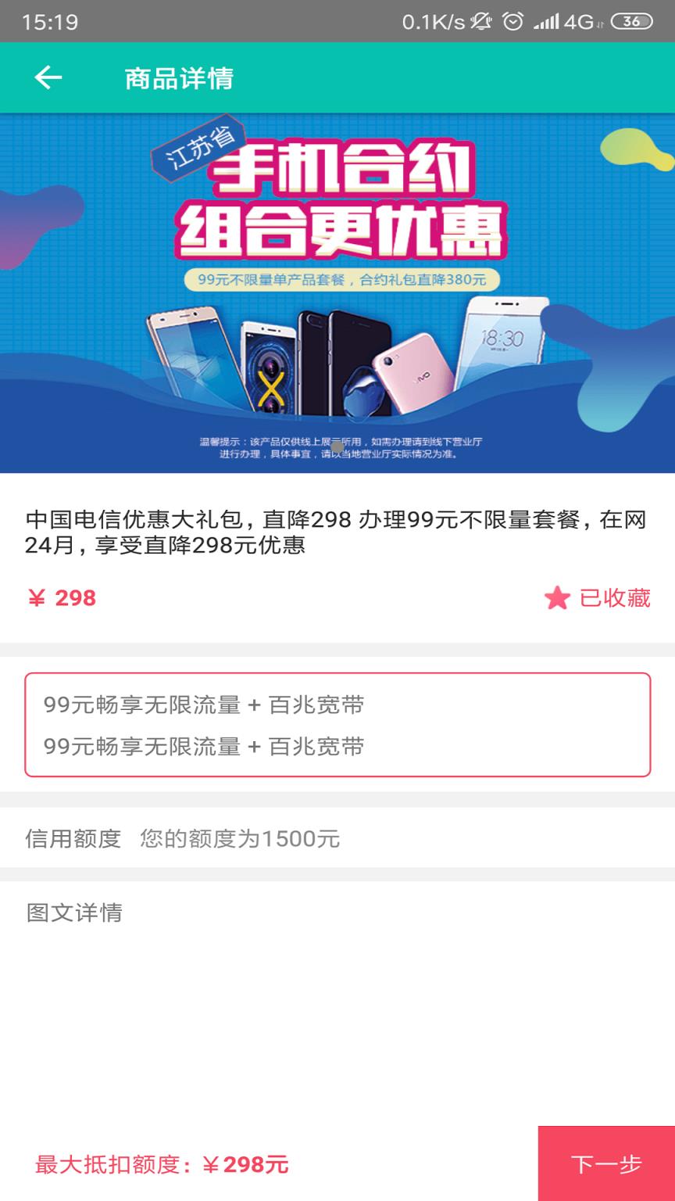Screen dimensions: 675x1201
Task: Select first 99元畅享无限流量 package option
Action: pyautogui.click(x=204, y=705)
